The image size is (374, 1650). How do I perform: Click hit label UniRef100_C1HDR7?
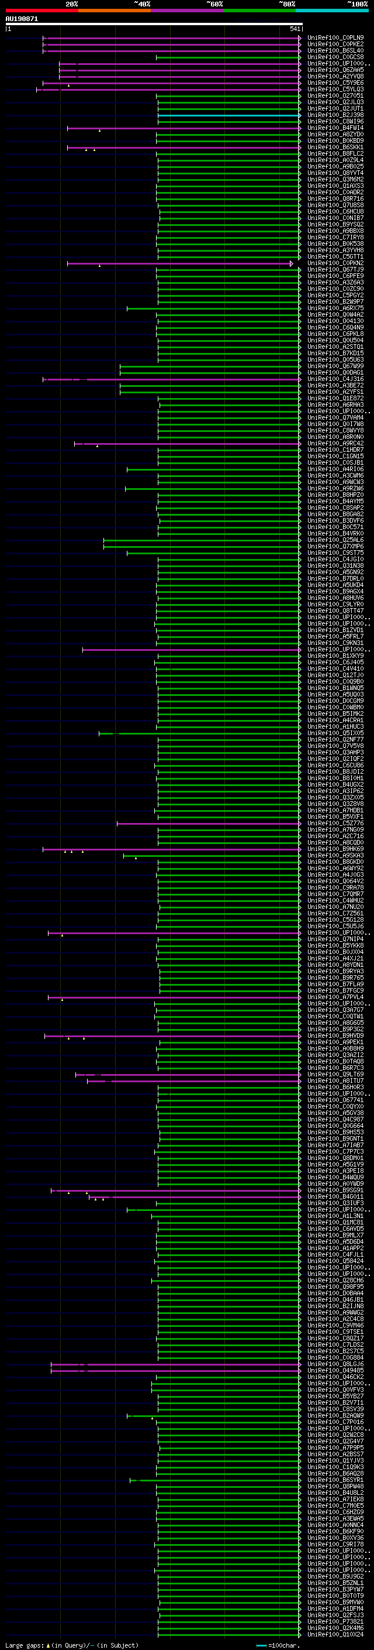click(x=335, y=450)
